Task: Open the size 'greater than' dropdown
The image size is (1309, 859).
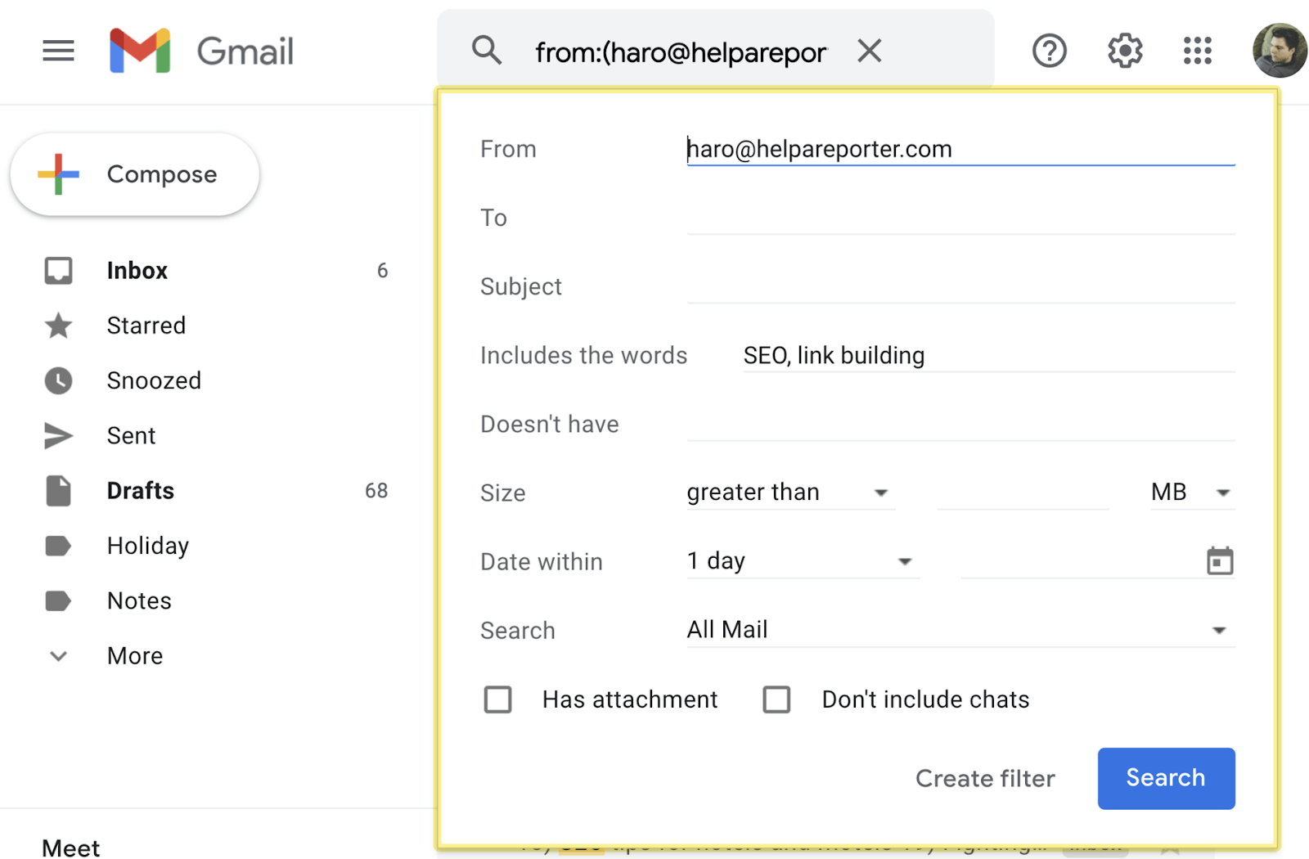Action: 789,492
